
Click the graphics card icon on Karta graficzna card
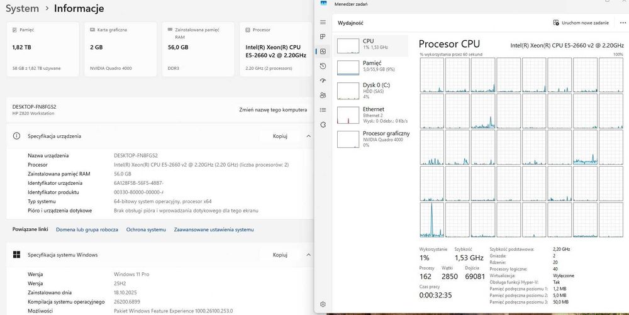[92, 30]
